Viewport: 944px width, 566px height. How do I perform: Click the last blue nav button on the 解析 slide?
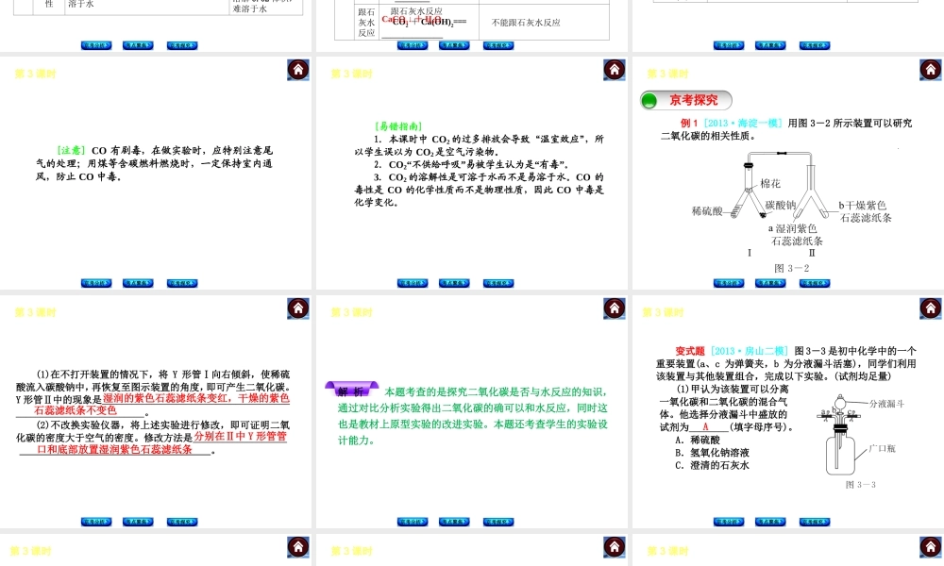498,522
